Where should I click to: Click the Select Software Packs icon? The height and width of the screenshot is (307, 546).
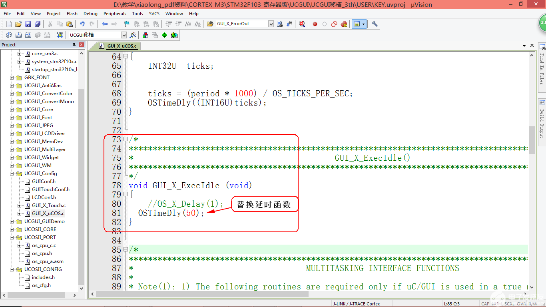(x=174, y=35)
